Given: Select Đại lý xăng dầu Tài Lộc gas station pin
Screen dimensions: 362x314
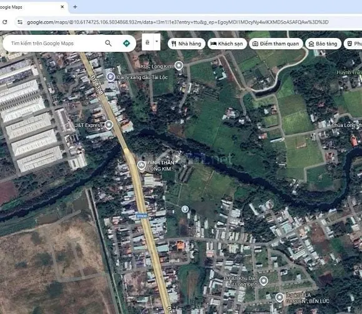Looking at the screenshot, I should (x=110, y=77).
